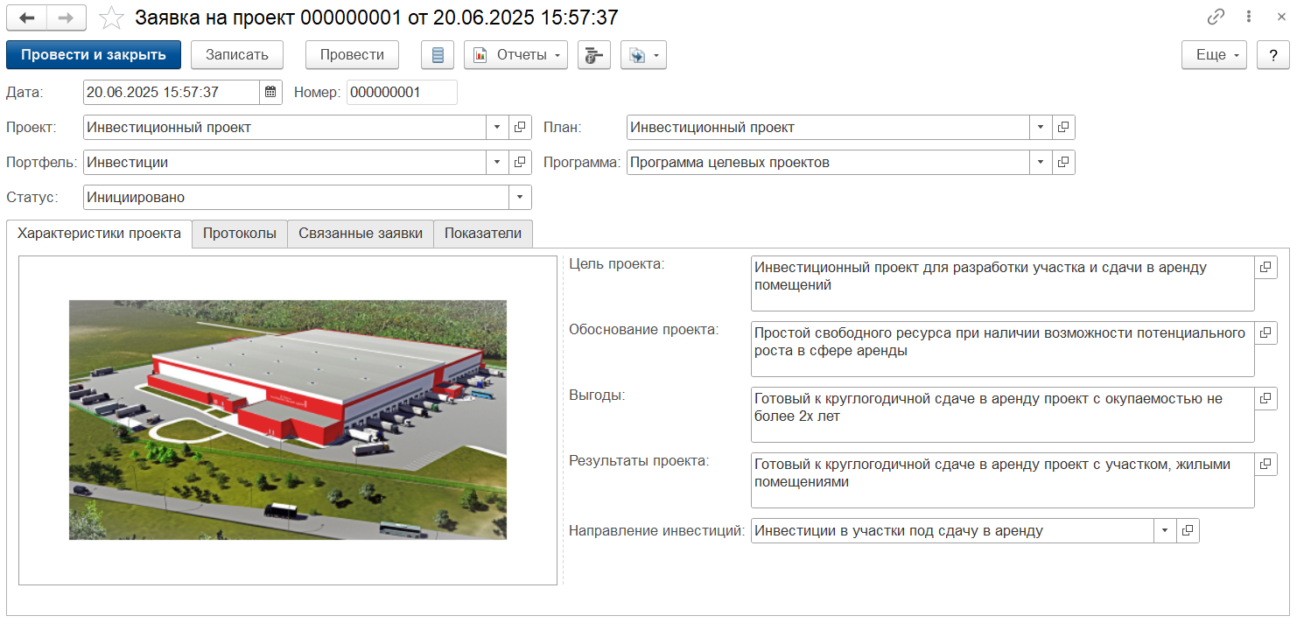The height and width of the screenshot is (623, 1297).
Task: Open linked item for План field
Action: click(x=1063, y=127)
